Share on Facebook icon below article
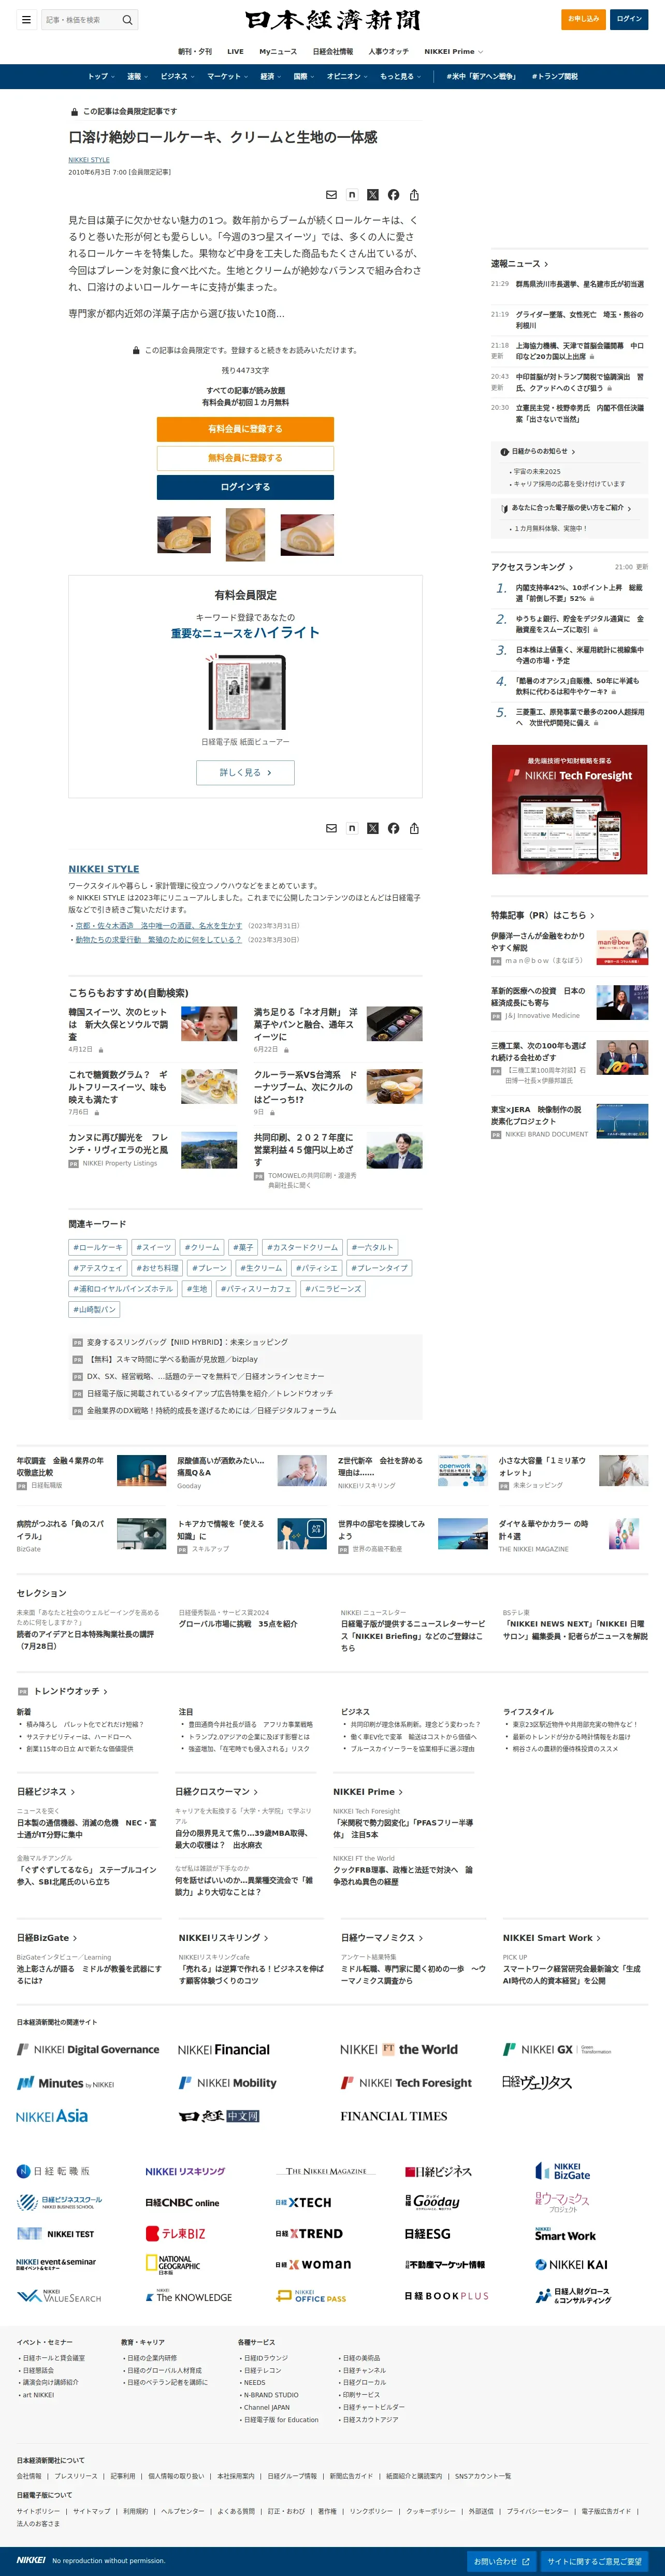The image size is (665, 2576). pos(393,828)
